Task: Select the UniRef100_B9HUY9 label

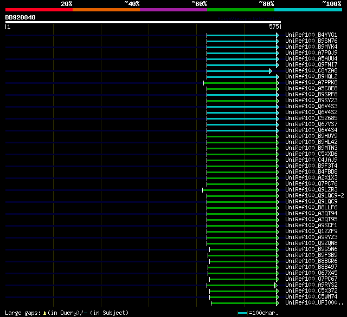Action: pos(311,136)
